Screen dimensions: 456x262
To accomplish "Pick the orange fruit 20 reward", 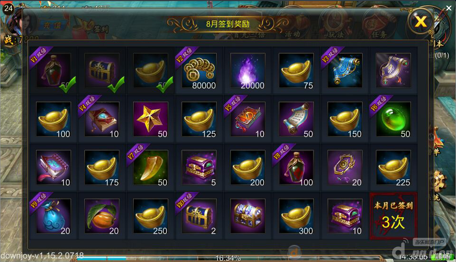I will pyautogui.click(x=102, y=216).
